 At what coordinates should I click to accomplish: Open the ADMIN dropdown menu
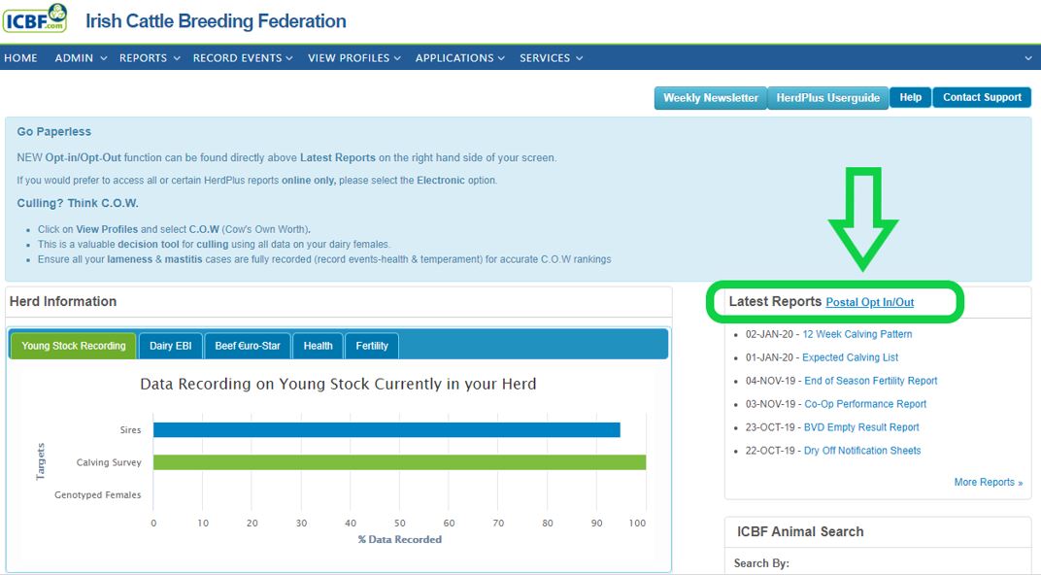tap(81, 58)
